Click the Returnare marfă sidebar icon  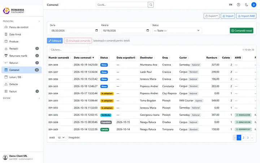pyautogui.click(x=6, y=55)
